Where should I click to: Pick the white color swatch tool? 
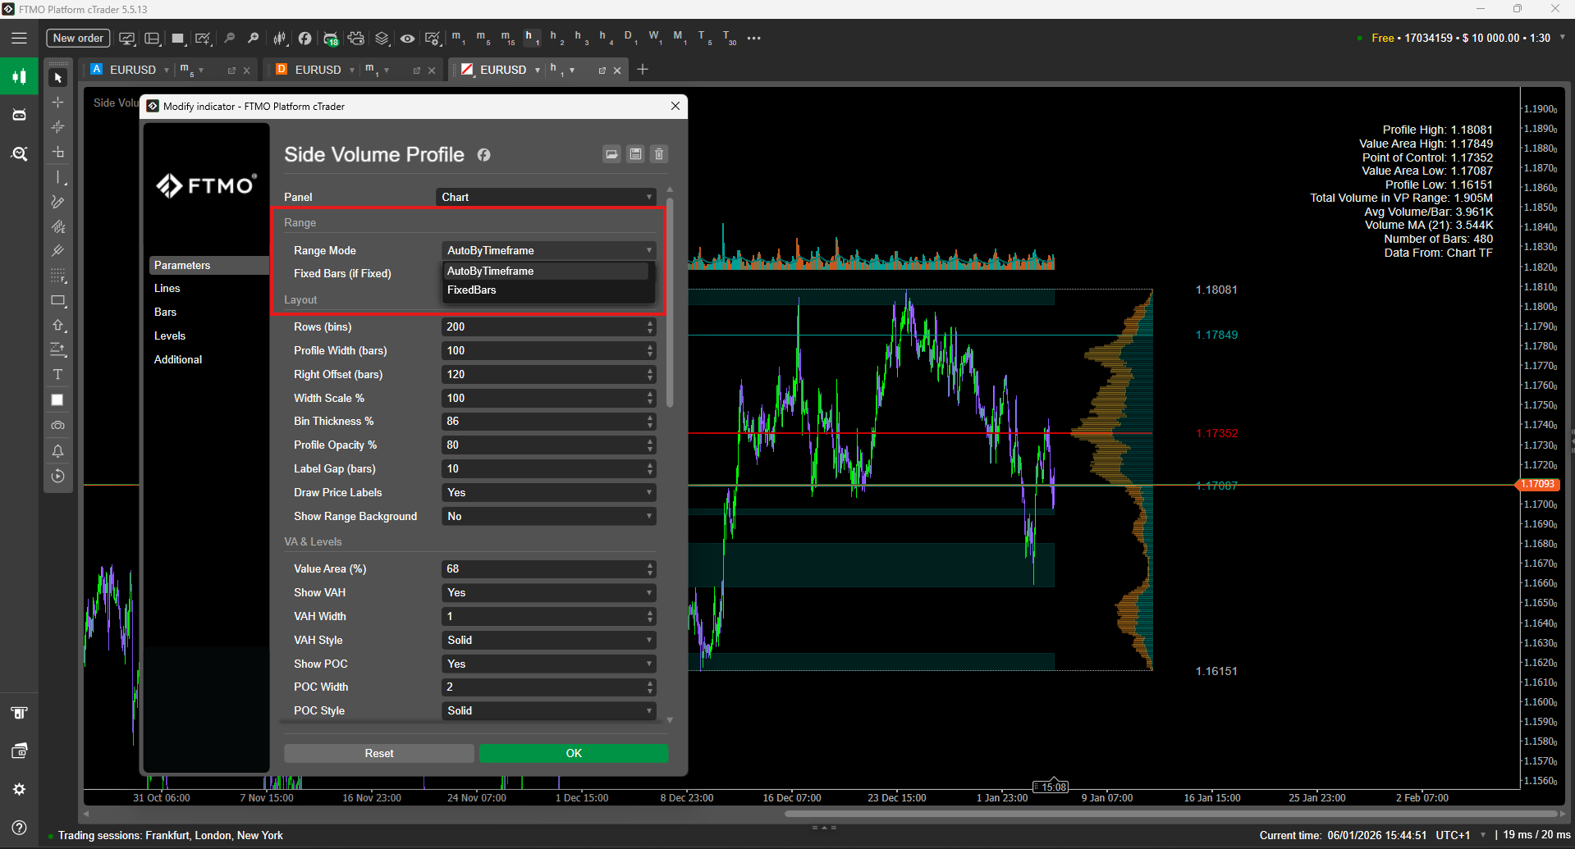coord(57,400)
